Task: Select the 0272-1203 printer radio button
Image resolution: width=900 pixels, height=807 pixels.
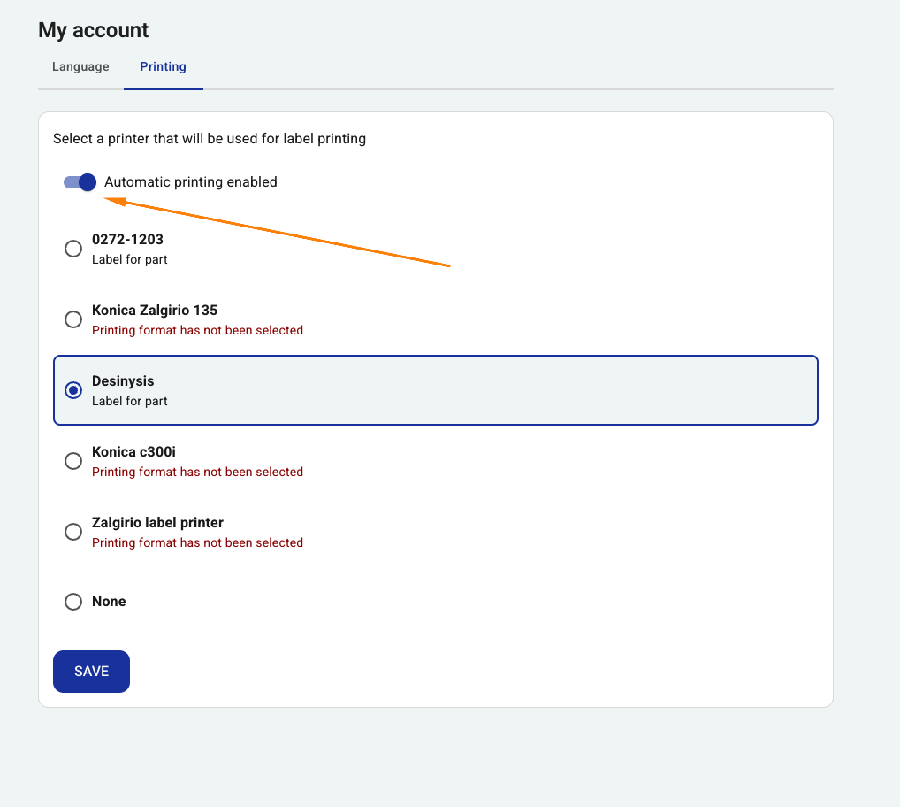Action: [73, 249]
